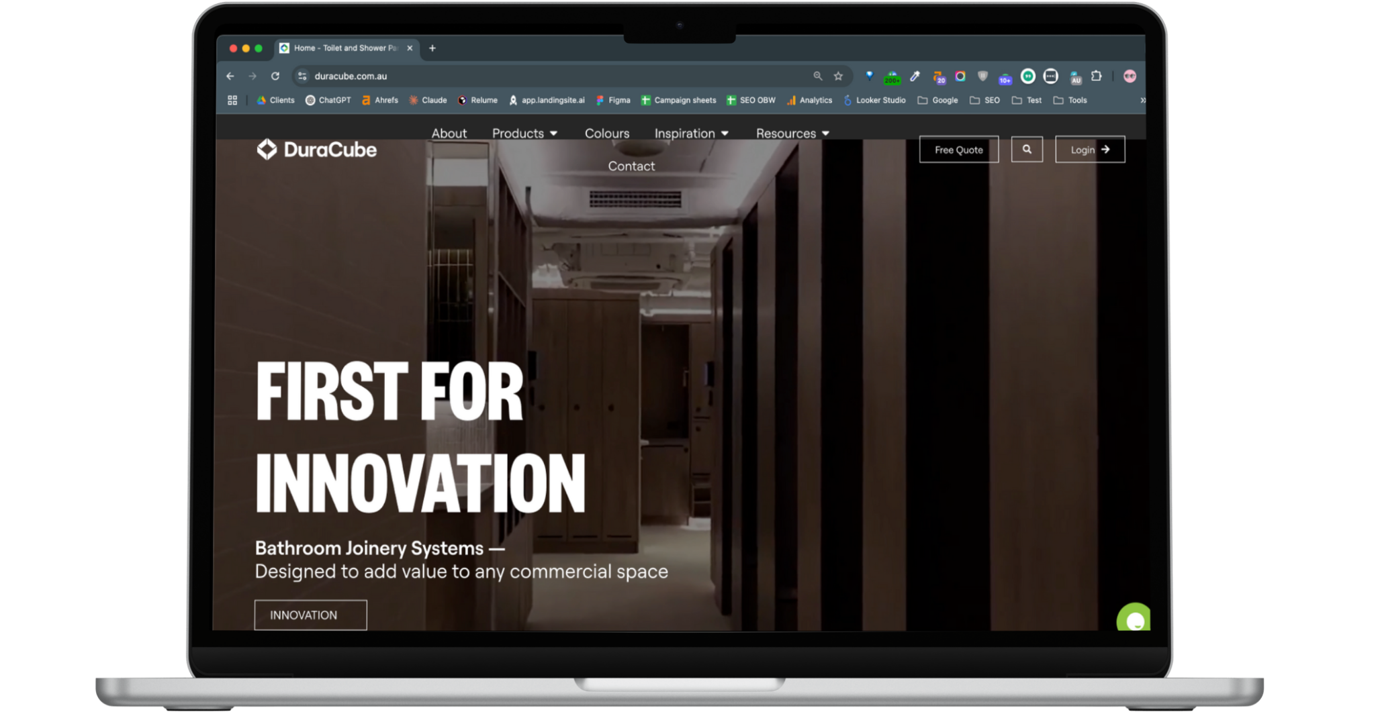Viewport: 1376px width, 712px height.
Task: Open the Relume bookmark
Action: [x=477, y=100]
